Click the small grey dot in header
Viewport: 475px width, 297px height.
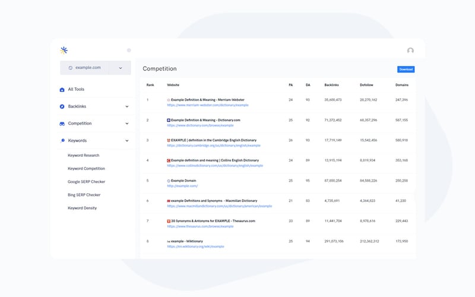point(129,50)
